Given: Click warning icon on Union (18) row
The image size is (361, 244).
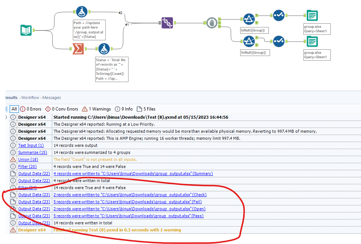Looking at the screenshot, I should [x=13, y=159].
